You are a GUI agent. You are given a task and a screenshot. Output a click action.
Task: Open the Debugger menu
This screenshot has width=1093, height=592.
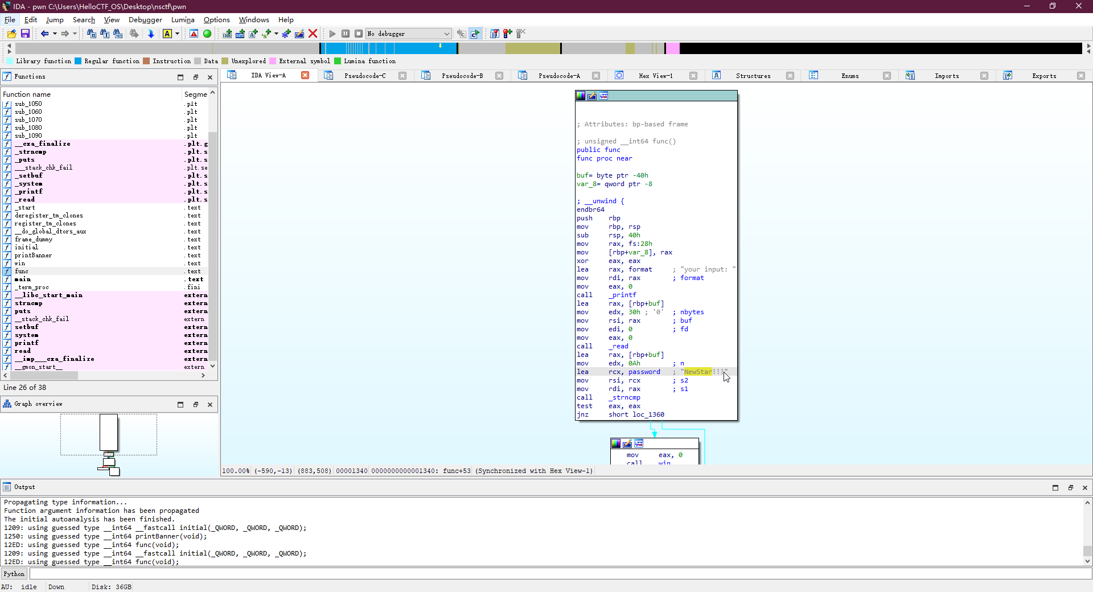tap(145, 20)
